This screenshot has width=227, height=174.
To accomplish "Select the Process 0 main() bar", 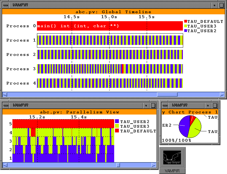I will 110,26.
